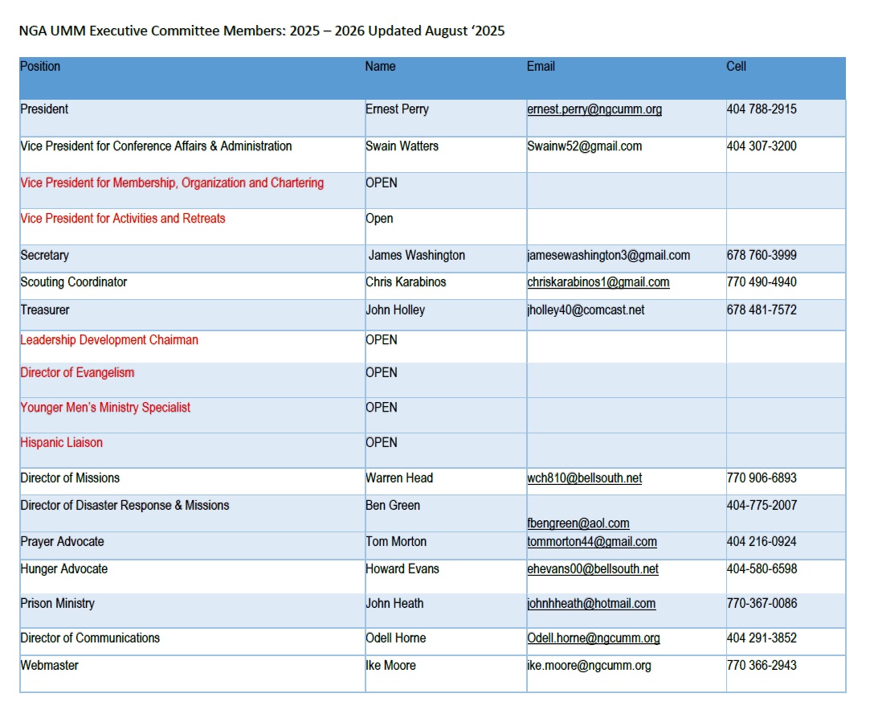Click the Email column header

[x=541, y=67]
